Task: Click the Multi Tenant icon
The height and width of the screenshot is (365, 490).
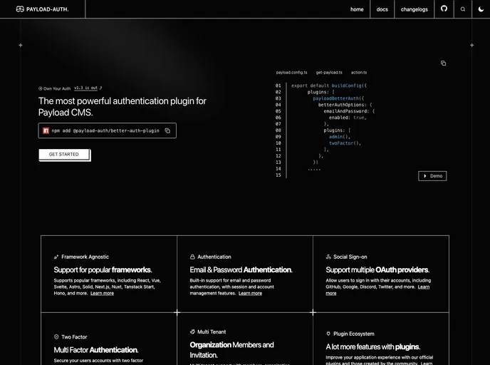Action: [x=192, y=331]
